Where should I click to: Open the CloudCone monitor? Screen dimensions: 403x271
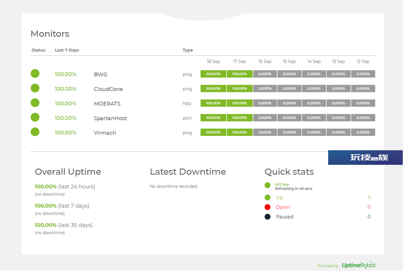click(x=108, y=89)
